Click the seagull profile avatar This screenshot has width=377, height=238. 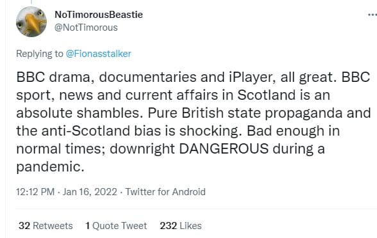pyautogui.click(x=31, y=22)
